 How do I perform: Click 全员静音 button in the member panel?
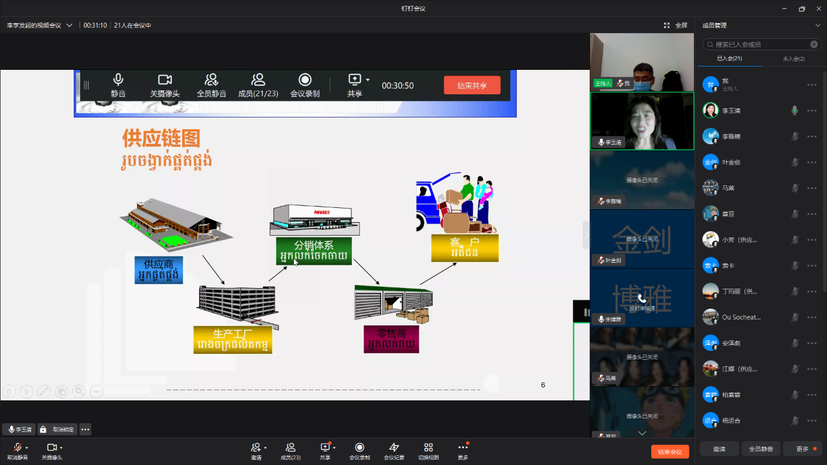[760, 449]
